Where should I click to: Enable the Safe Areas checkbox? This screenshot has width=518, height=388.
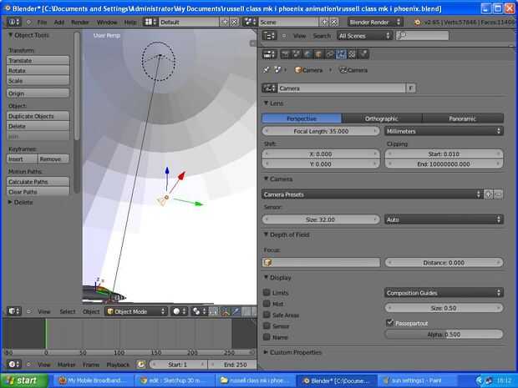tap(267, 315)
